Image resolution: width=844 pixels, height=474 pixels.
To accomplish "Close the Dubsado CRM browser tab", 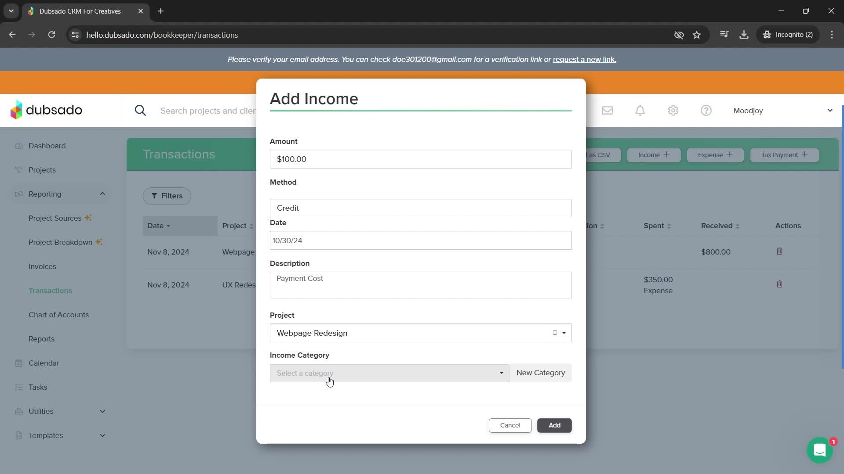I will tap(141, 11).
